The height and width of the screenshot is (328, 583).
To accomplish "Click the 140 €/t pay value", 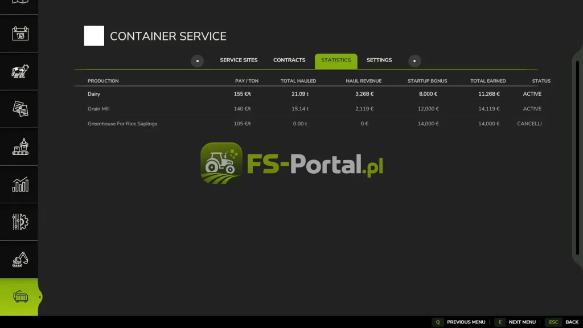I will (x=242, y=109).
